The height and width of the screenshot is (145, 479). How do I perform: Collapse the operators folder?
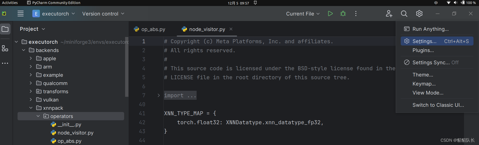[x=38, y=116]
